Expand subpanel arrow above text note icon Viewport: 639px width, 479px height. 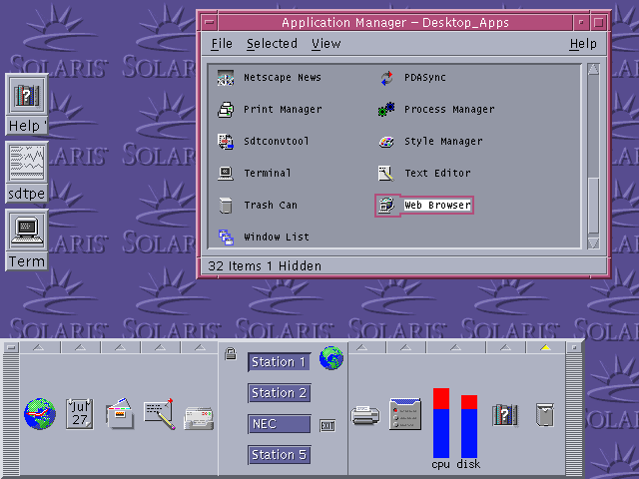[x=160, y=347]
